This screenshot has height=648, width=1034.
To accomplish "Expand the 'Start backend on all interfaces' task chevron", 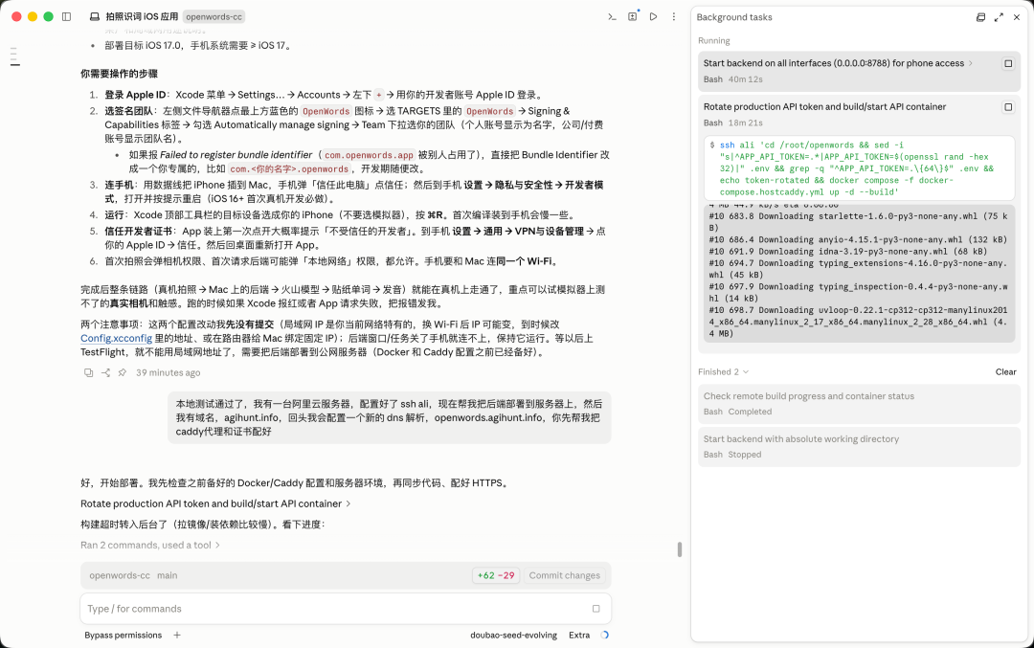I will tap(970, 63).
